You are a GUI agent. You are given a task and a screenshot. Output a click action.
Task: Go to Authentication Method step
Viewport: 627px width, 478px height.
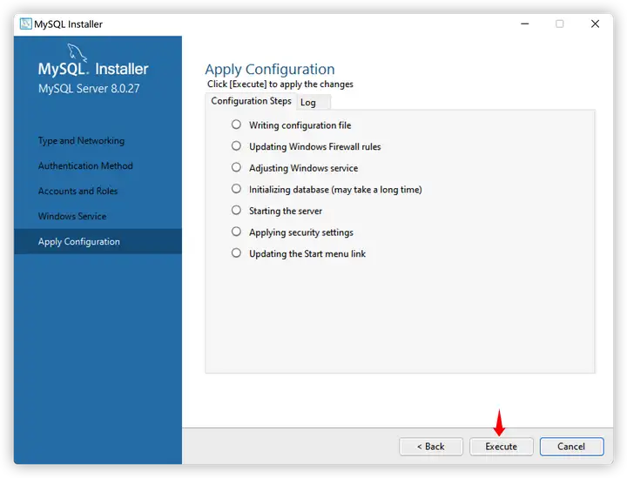85,165
